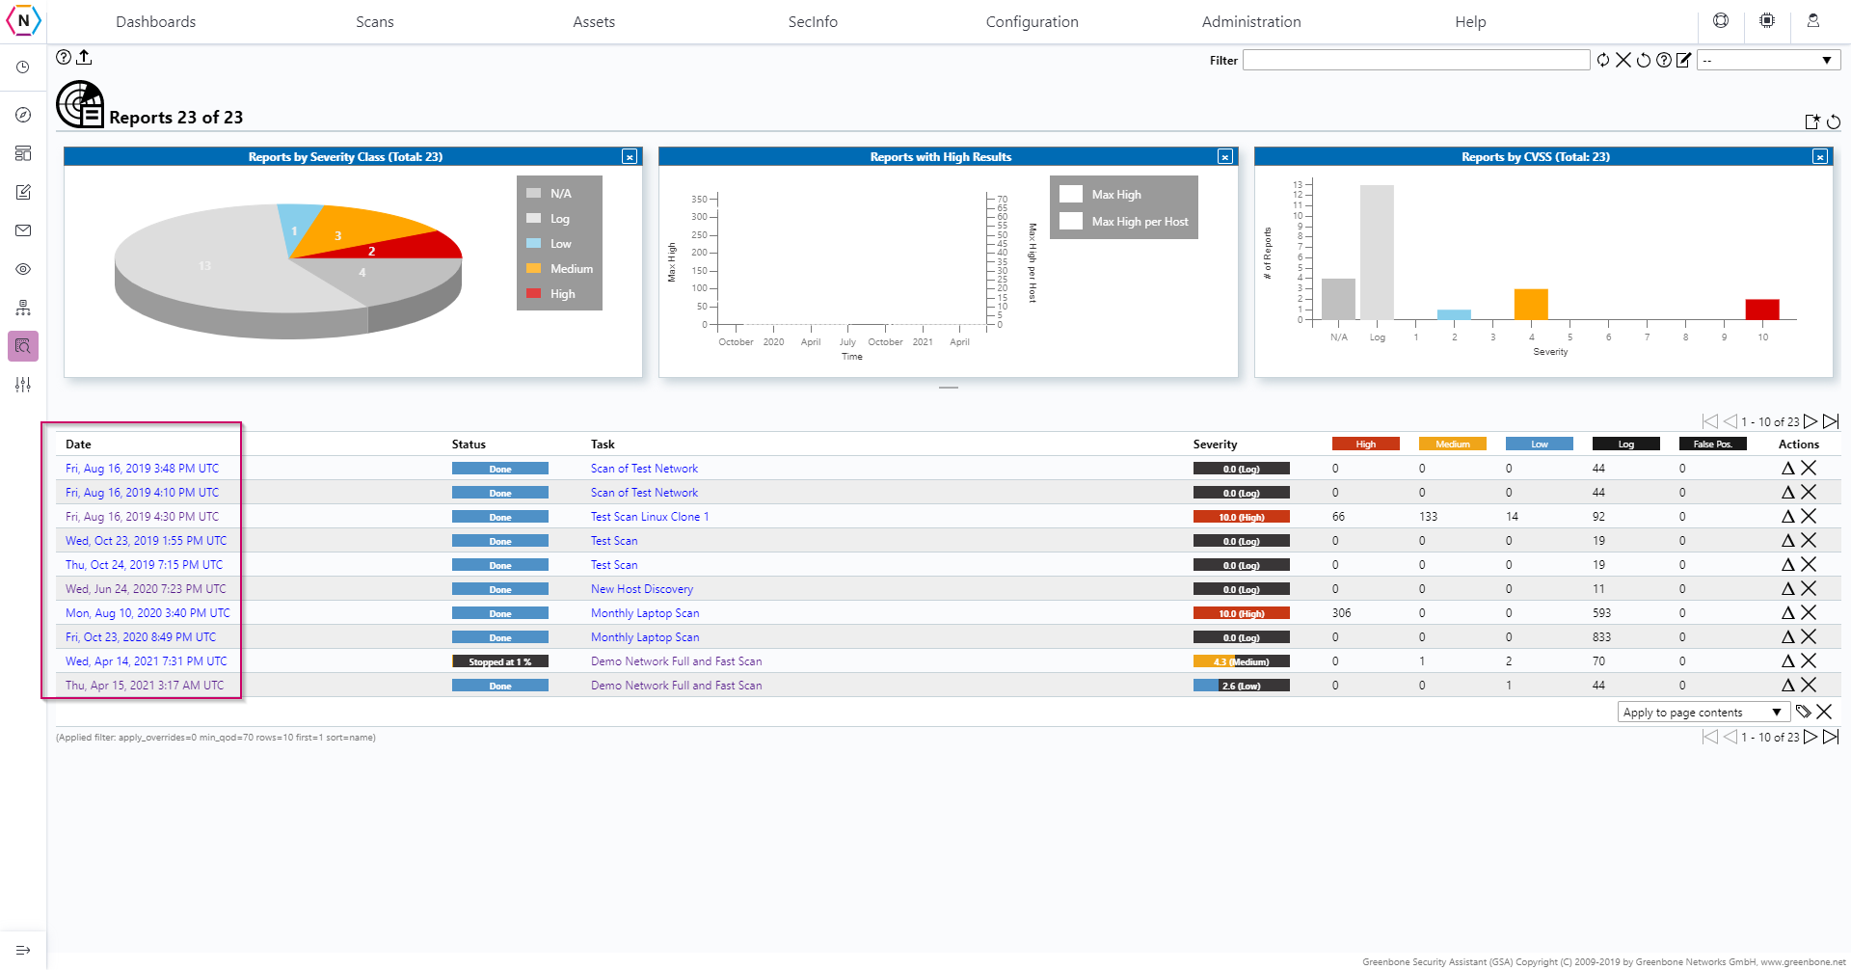Click the compass icon in the sidebar
This screenshot has height=970, width=1851.
pos(23,115)
